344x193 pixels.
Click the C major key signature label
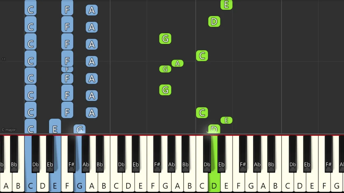[9, 130]
